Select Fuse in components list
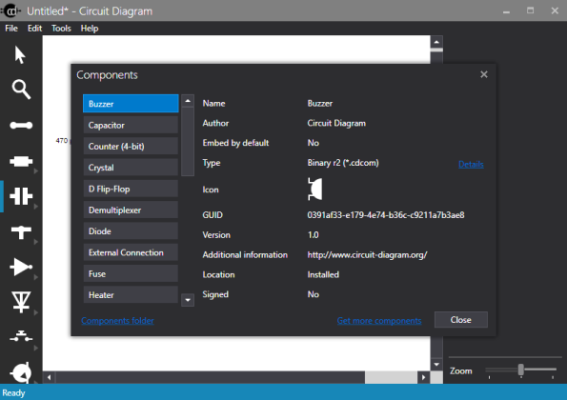567x400 pixels. click(x=131, y=274)
